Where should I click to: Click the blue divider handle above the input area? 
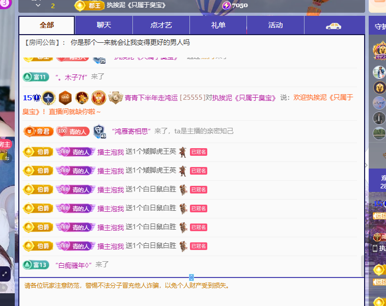point(191,277)
